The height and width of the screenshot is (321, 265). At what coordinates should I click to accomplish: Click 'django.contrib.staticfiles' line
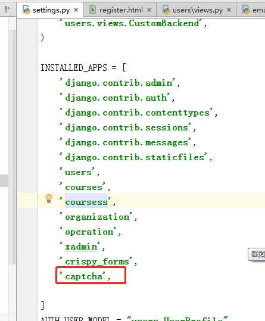click(135, 157)
